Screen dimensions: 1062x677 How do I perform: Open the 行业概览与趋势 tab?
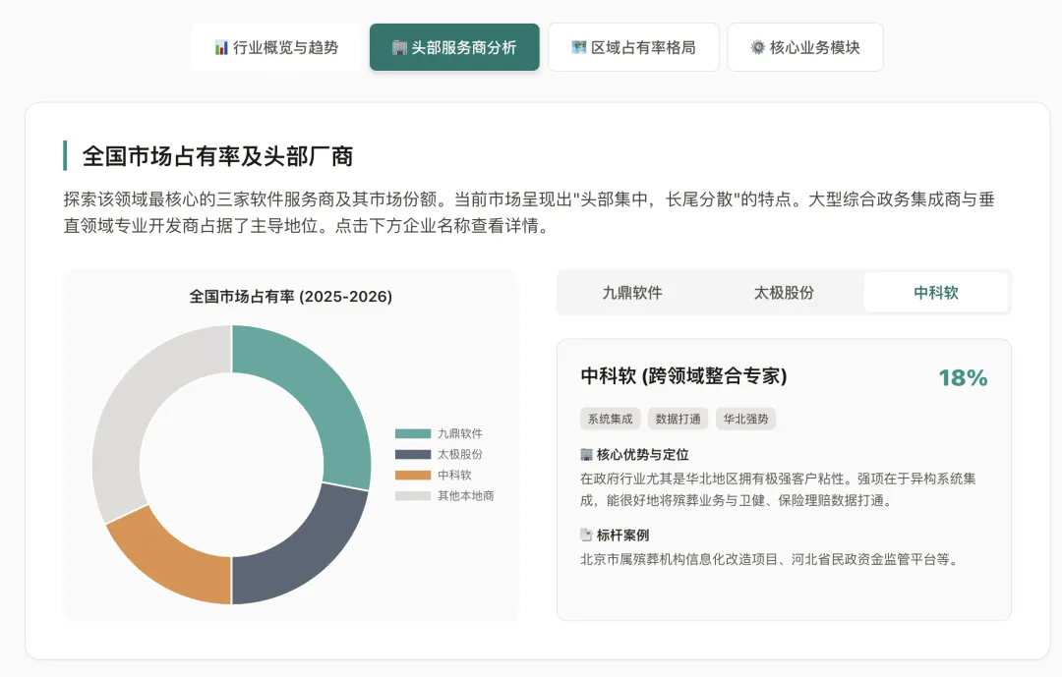276,47
